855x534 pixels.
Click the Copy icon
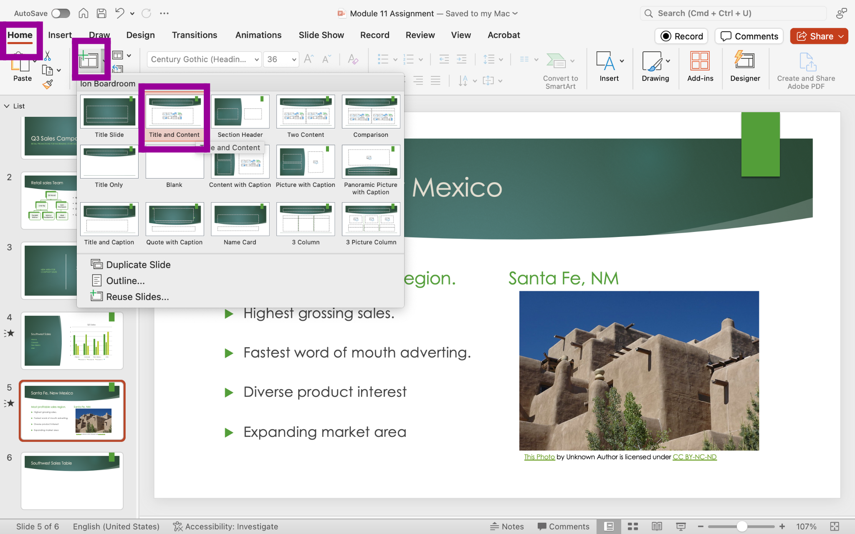(x=48, y=70)
